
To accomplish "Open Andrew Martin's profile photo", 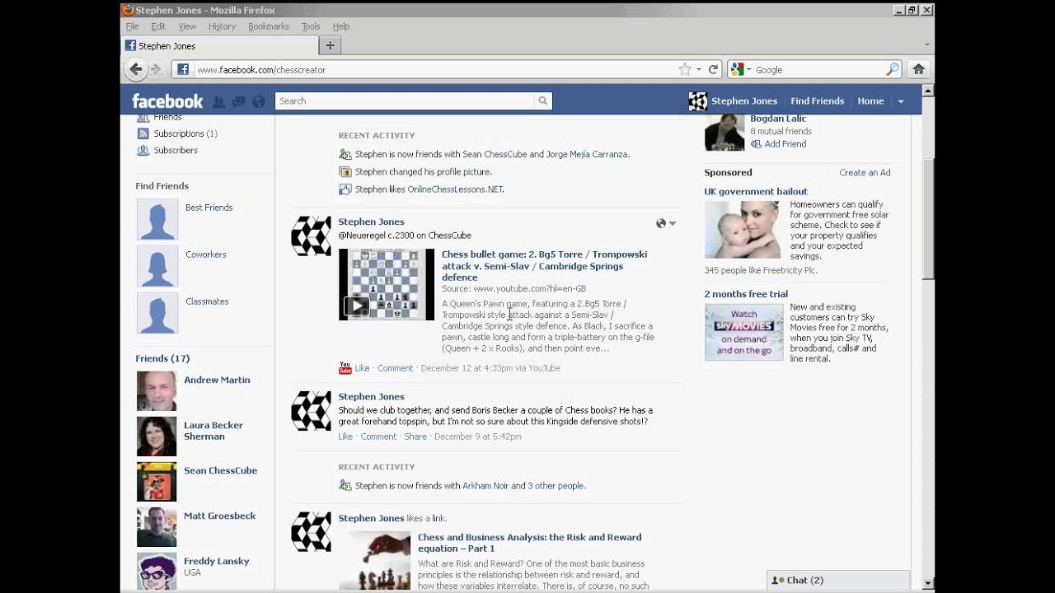I will (x=157, y=391).
